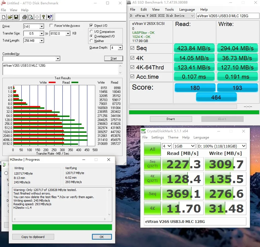Run the Seq Q32T1 test in CrystalDiskMark
Screen dimensions: 260x247
(x=152, y=164)
